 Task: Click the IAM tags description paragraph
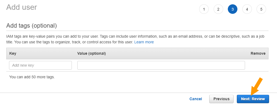point(135,39)
